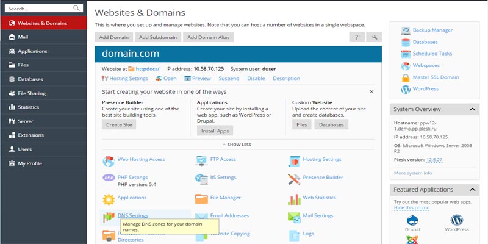
Task: Click the Create Site button
Action: click(x=119, y=124)
